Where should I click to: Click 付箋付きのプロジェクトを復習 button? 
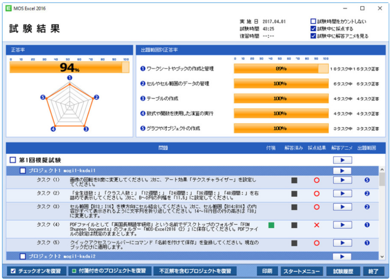pyautogui.click(x=110, y=271)
